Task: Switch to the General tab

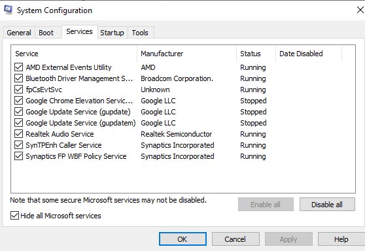Action: click(x=19, y=33)
